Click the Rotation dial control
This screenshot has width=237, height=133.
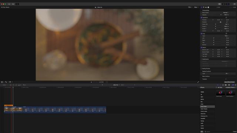click(x=221, y=22)
